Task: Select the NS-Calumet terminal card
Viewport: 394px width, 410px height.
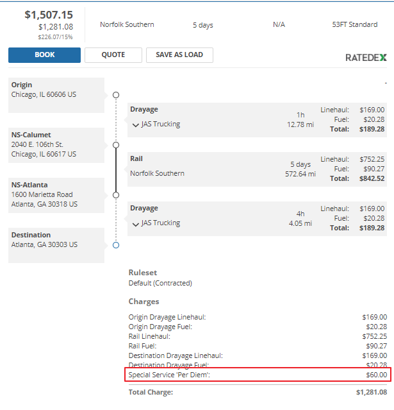Action: [x=56, y=145]
